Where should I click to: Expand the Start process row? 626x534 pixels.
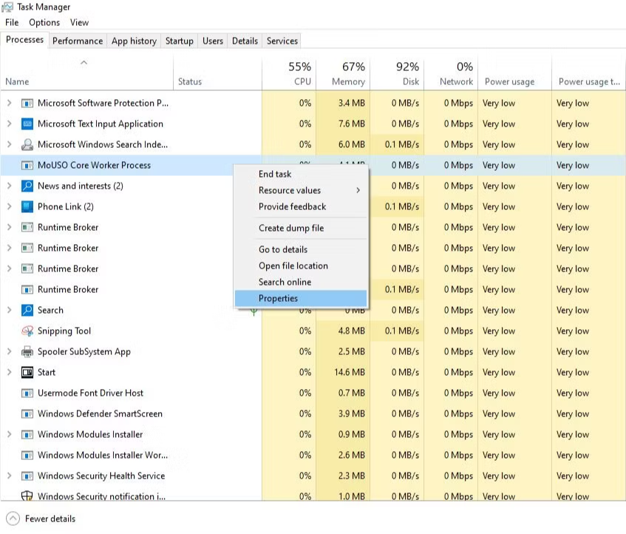(x=9, y=372)
